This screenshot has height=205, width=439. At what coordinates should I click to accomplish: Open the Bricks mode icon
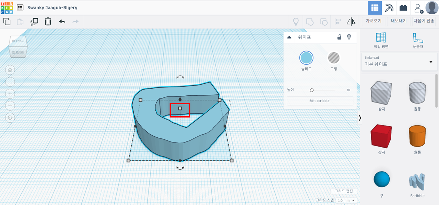[404, 8]
